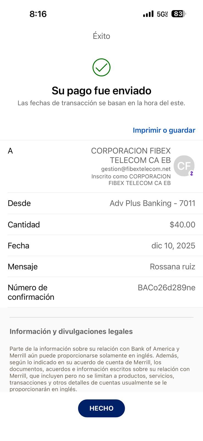This screenshot has width=203, height=441.
Task: Tap the $40.00 amount value
Action: 182,225
